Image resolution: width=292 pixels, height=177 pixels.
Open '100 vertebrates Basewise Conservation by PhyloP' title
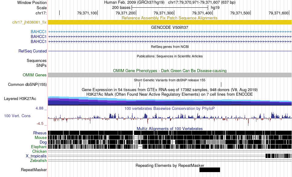(170, 108)
